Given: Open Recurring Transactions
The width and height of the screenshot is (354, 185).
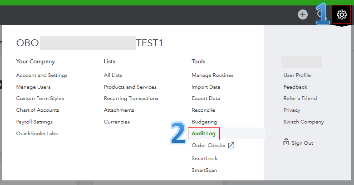Looking at the screenshot, I should 131,98.
